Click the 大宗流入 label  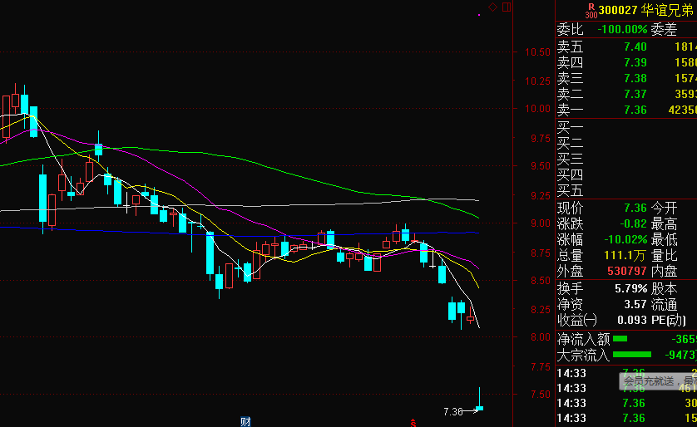583,355
